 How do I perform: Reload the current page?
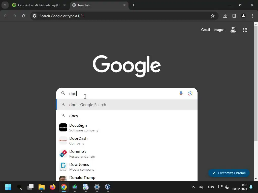point(24,16)
